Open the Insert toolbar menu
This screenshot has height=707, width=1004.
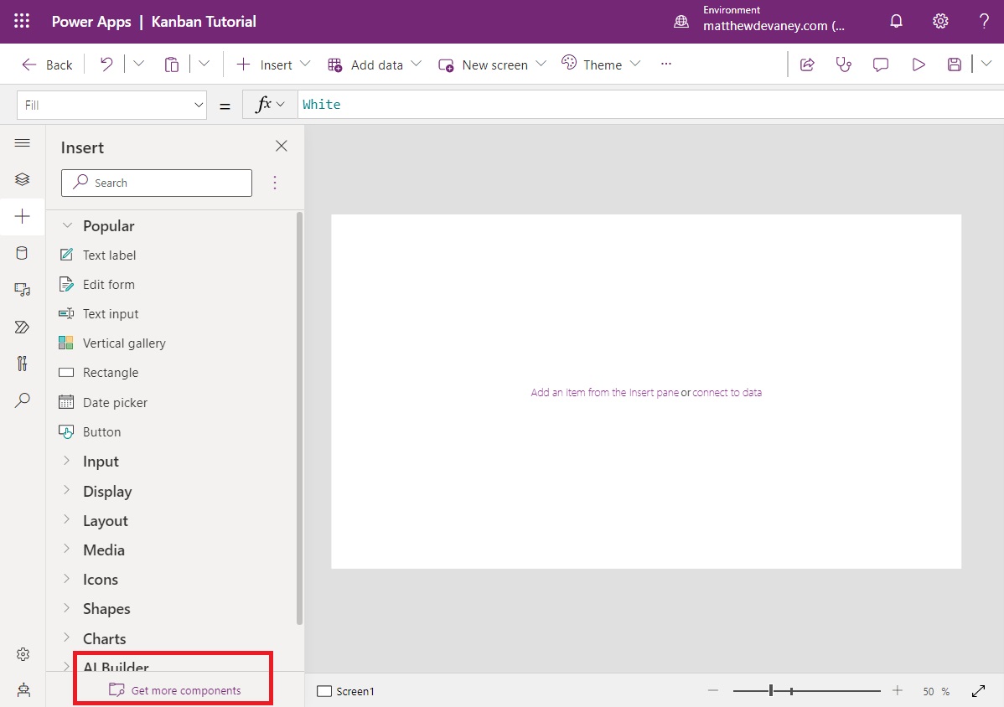click(273, 65)
